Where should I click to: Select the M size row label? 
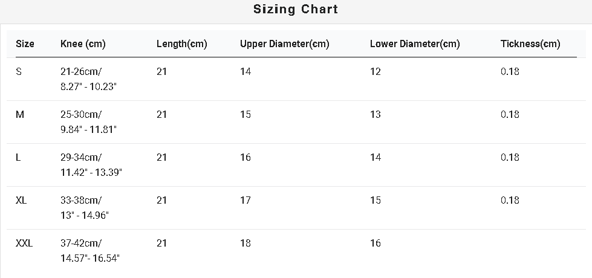(20, 114)
